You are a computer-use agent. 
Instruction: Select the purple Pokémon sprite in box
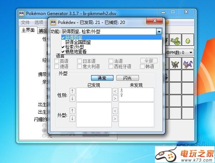coord(187,64)
